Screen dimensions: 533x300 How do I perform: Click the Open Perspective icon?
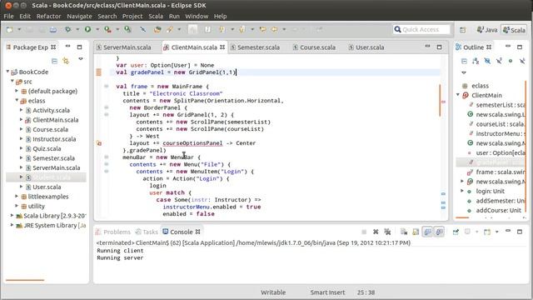pos(463,30)
